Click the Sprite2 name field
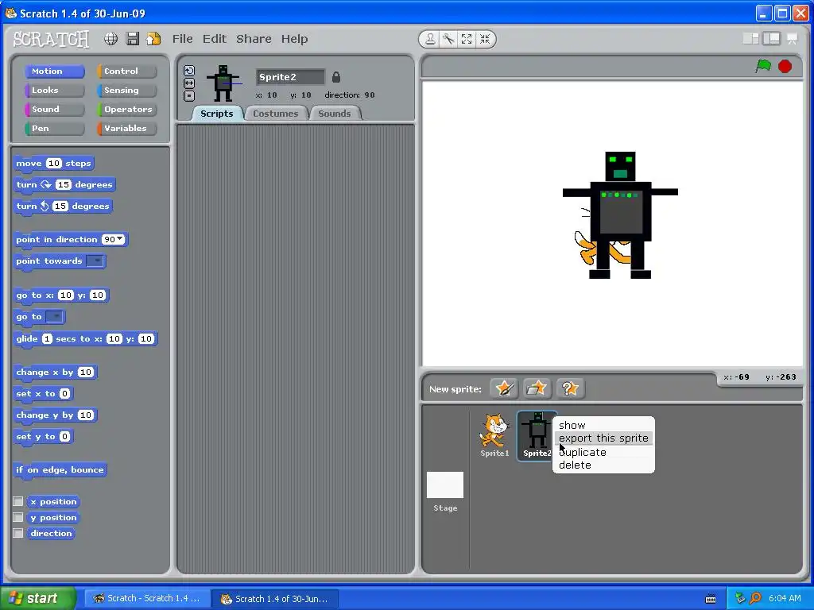814x610 pixels. pyautogui.click(x=290, y=77)
